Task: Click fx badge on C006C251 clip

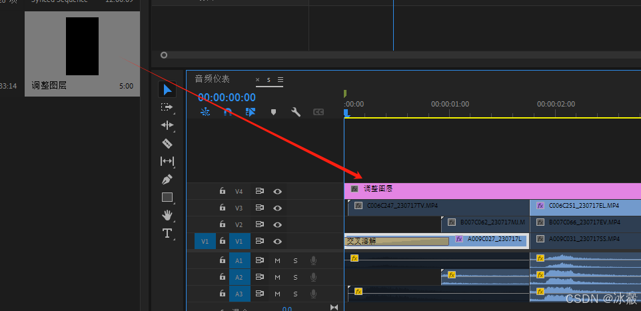Action: (x=540, y=206)
